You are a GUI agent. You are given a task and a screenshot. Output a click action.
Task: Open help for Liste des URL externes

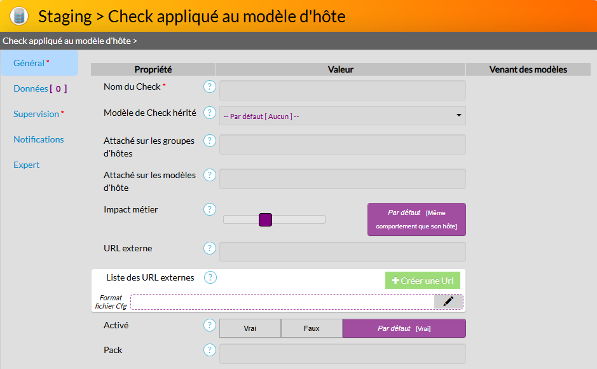pos(210,277)
